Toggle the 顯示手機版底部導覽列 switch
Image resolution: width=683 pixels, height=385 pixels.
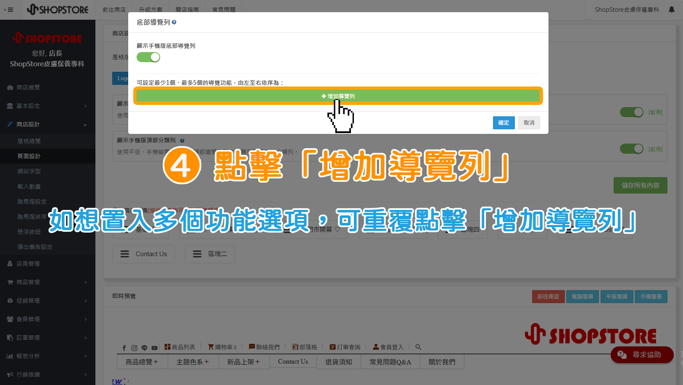click(x=148, y=57)
